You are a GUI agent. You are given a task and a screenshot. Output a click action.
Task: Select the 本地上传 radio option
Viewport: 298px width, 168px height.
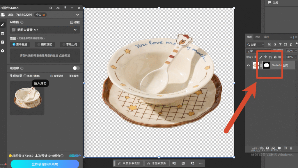(x=70, y=44)
